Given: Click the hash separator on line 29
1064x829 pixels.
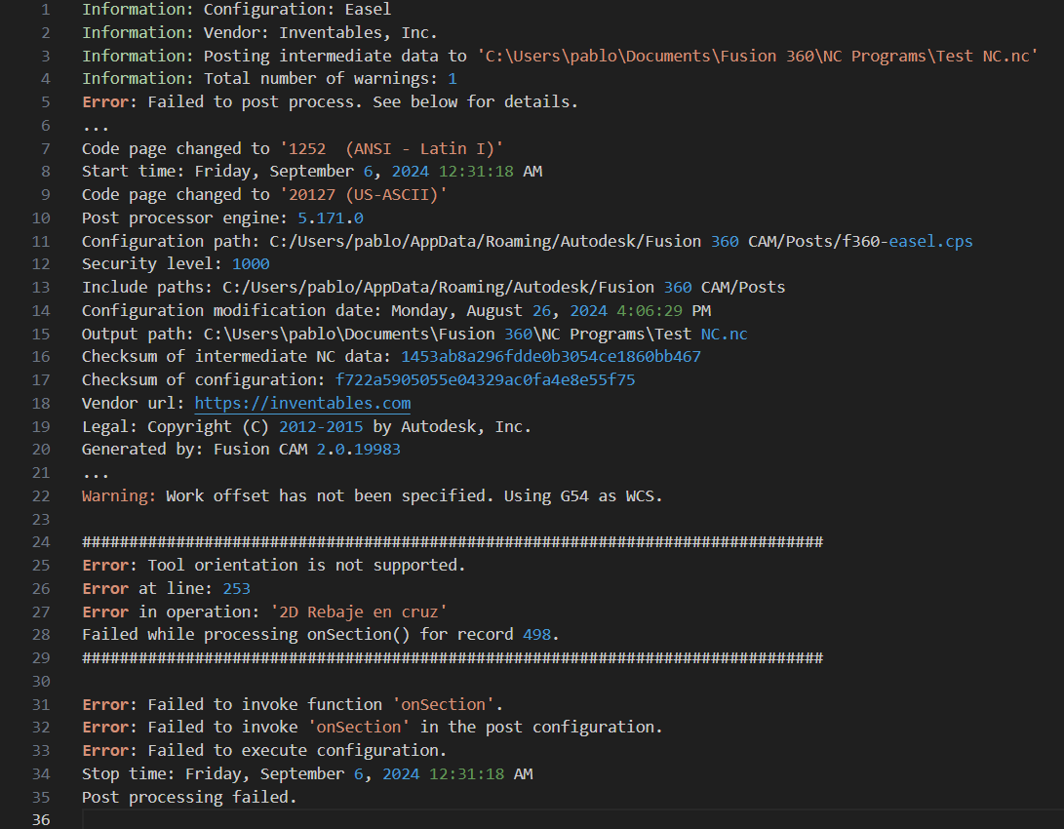Looking at the screenshot, I should point(453,658).
